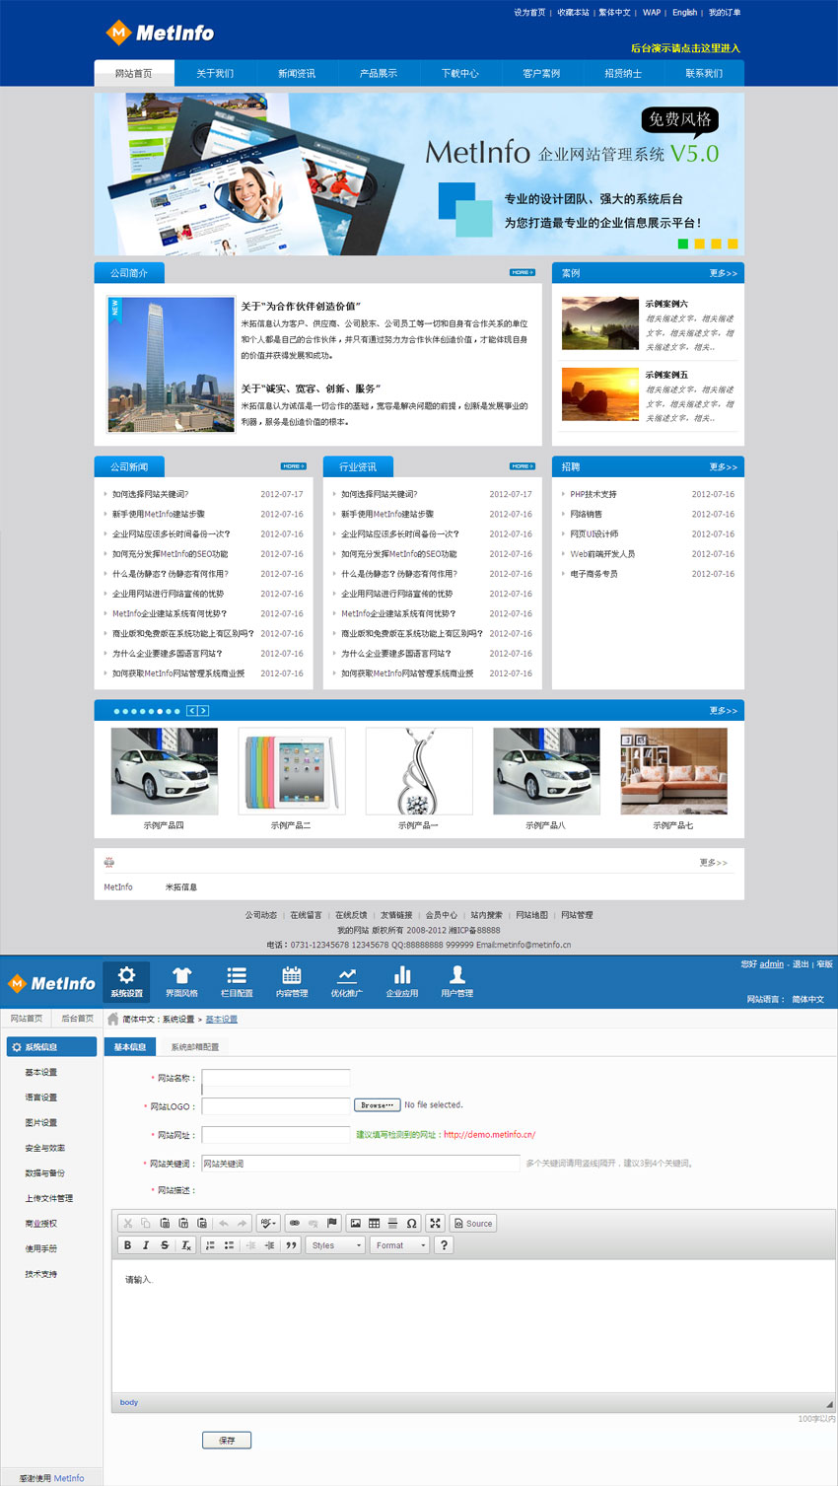Open the Format dropdown in the editor
The image size is (838, 1486).
399,1245
